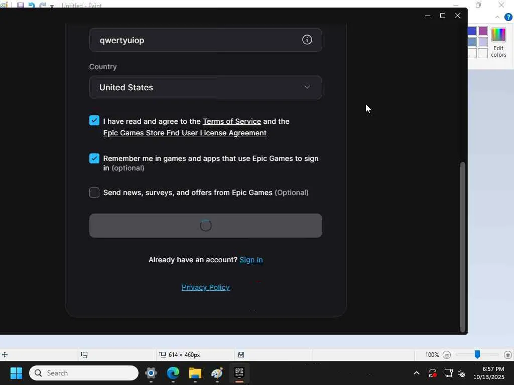Viewport: 514px width, 385px height.
Task: Open Paint Help question mark icon
Action: click(508, 17)
